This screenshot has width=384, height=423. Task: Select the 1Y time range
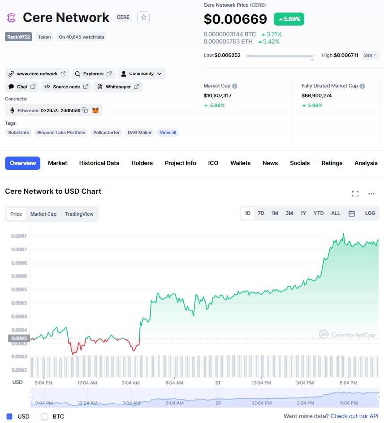pyautogui.click(x=303, y=213)
